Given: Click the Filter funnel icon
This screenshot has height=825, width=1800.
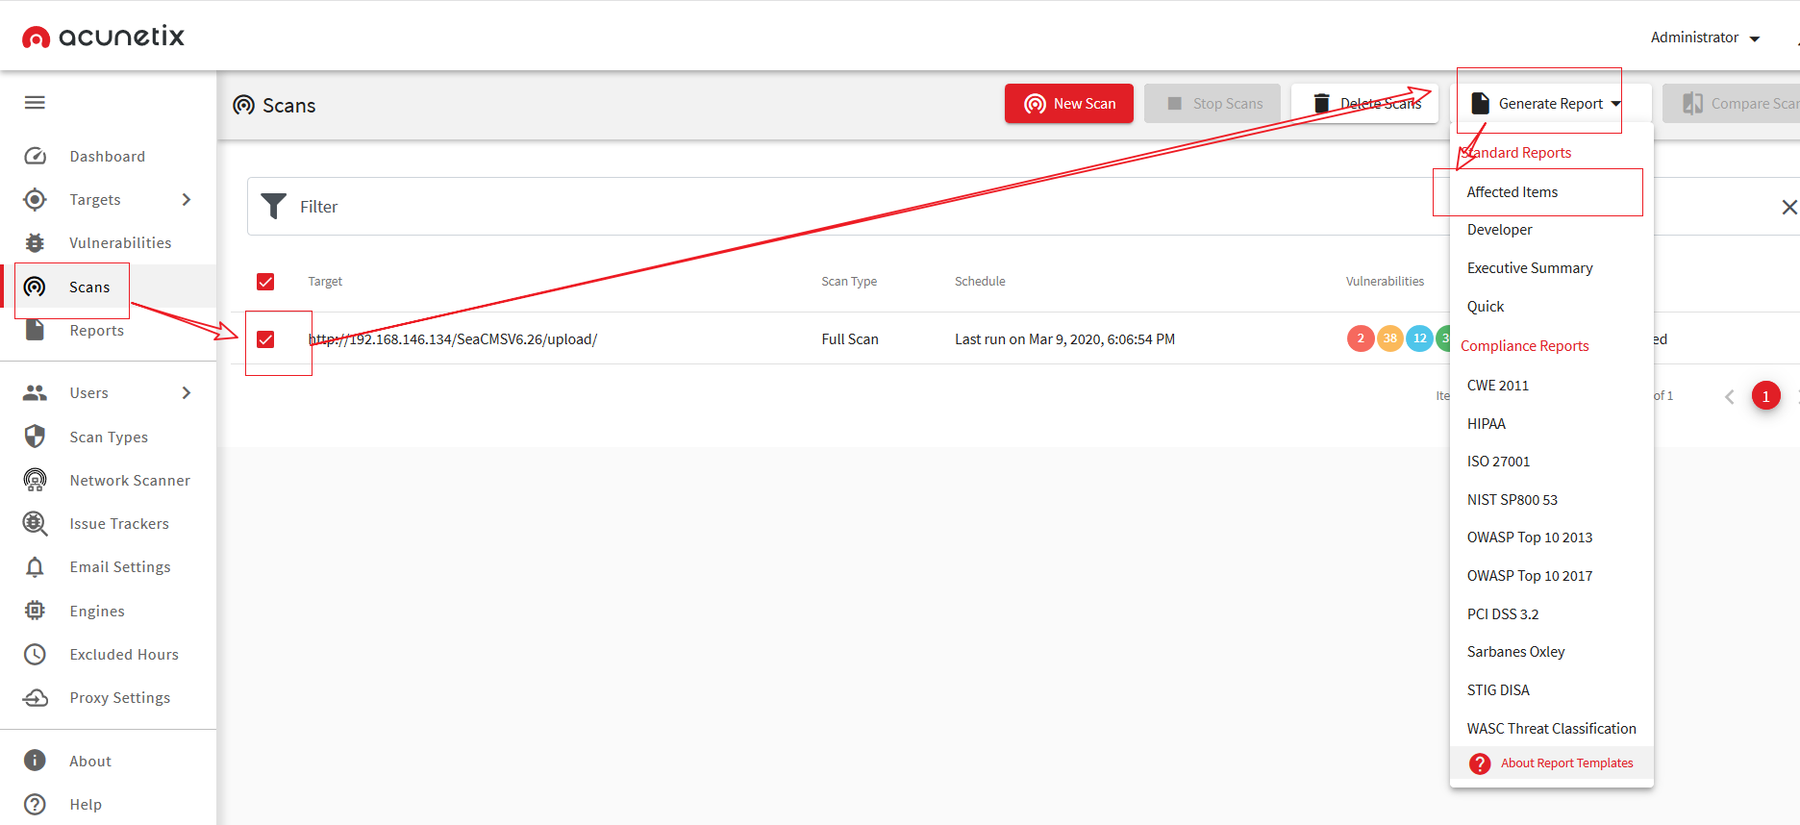Looking at the screenshot, I should pyautogui.click(x=274, y=207).
